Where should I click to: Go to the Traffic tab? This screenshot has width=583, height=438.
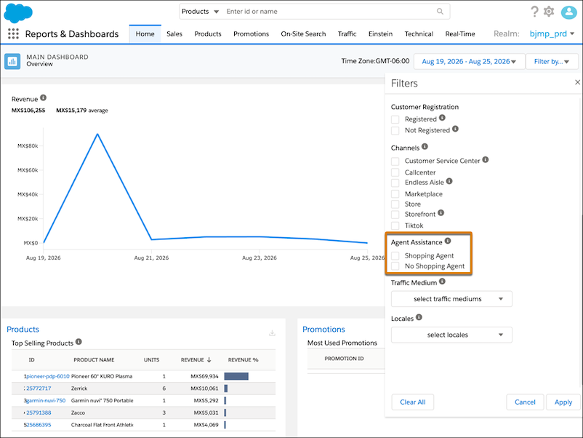(347, 34)
